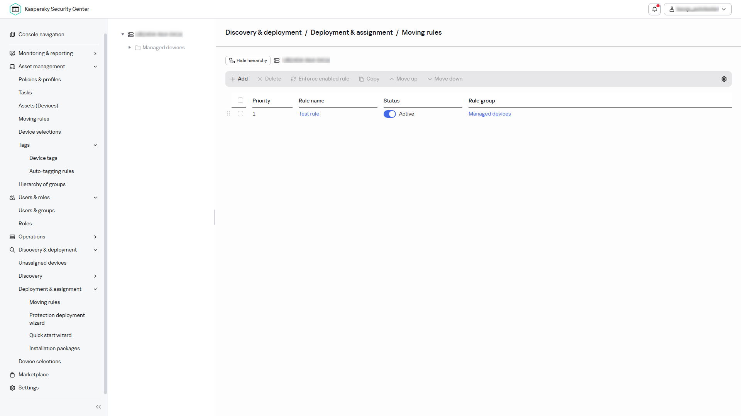Click the Deployment & assignment breadcrumb
The height and width of the screenshot is (416, 741).
click(x=352, y=32)
